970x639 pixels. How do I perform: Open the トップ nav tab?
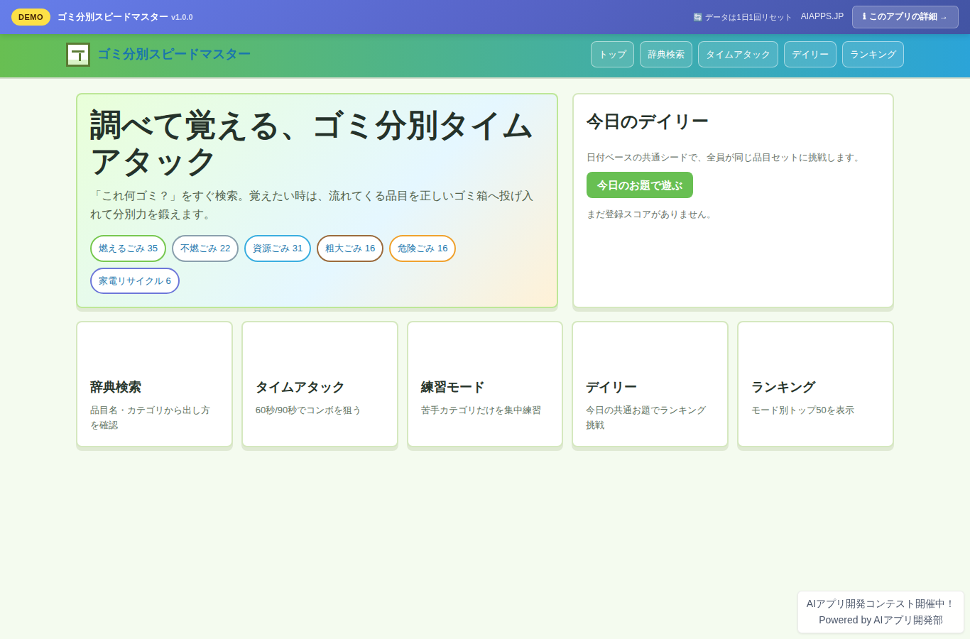tap(612, 55)
